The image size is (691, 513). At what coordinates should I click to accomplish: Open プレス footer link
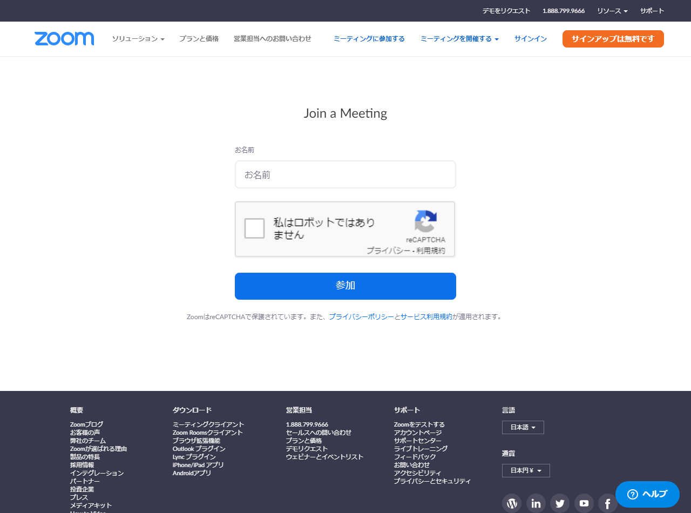click(79, 497)
